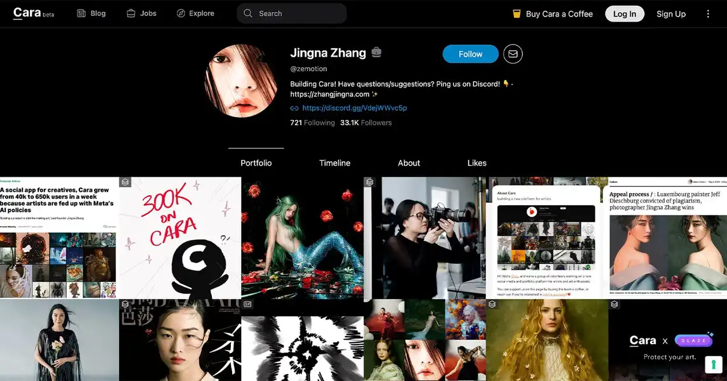
Task: Click the Log In button
Action: pos(625,14)
